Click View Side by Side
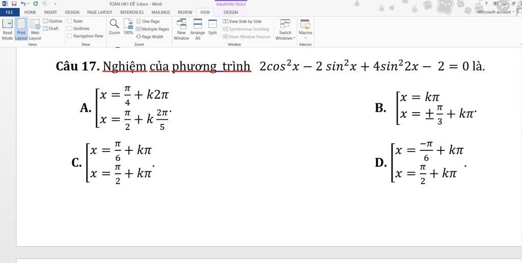This screenshot has width=522, height=263. point(242,21)
